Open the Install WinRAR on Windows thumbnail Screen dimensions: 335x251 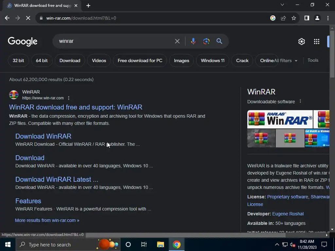317,138
